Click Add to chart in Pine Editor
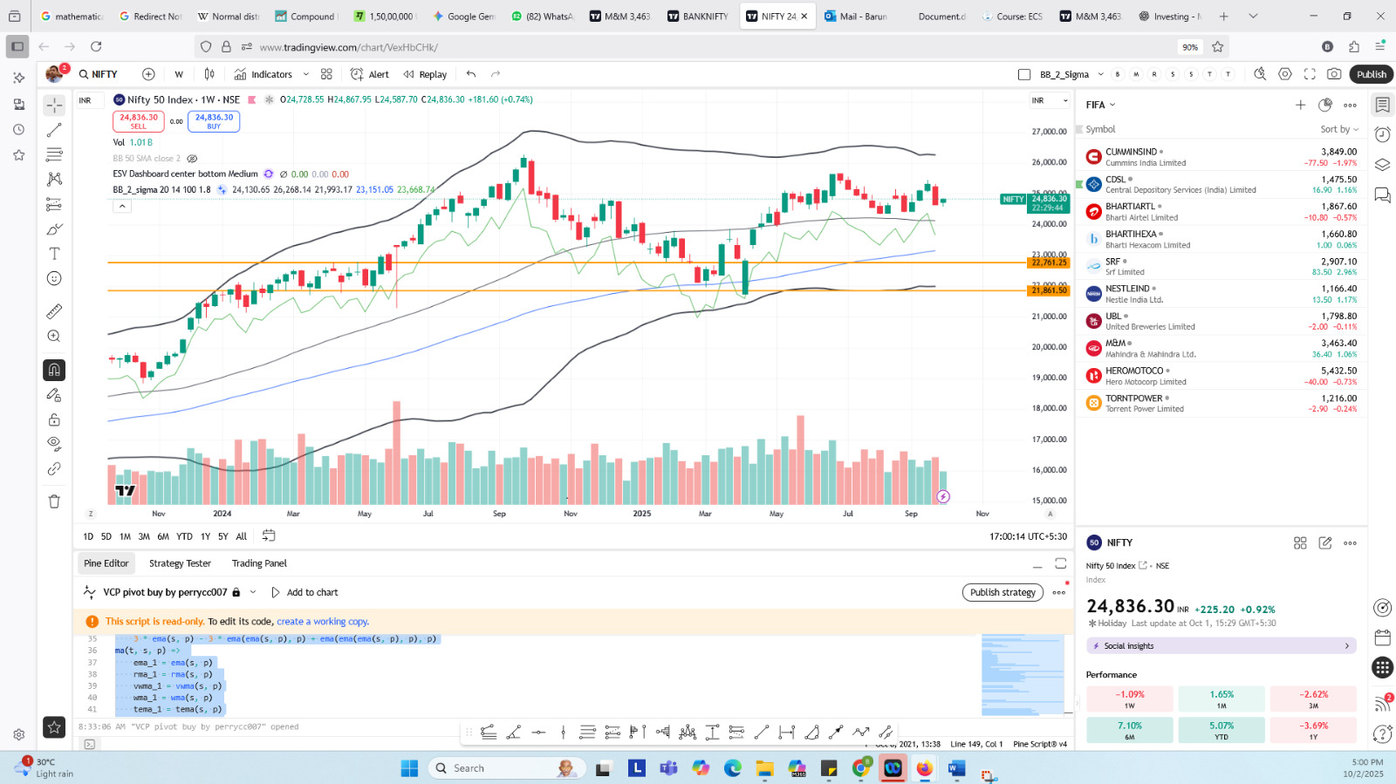Viewport: 1396px width, 784px height. (x=305, y=592)
